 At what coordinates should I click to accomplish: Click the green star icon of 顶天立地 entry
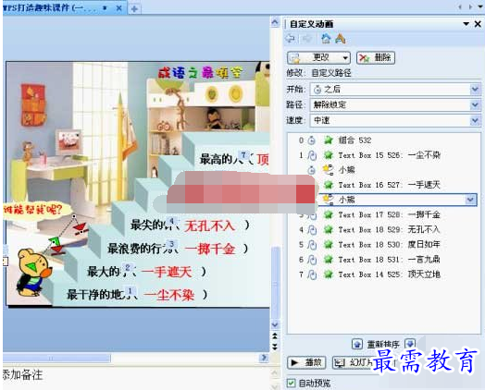pyautogui.click(x=328, y=274)
